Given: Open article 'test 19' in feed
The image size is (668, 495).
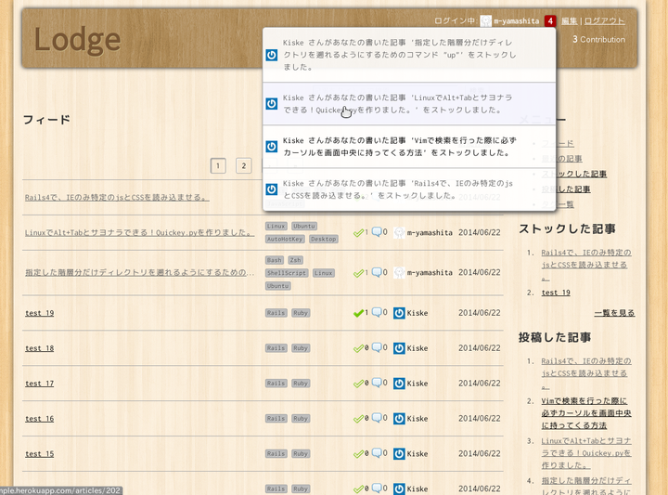Looking at the screenshot, I should coord(40,313).
